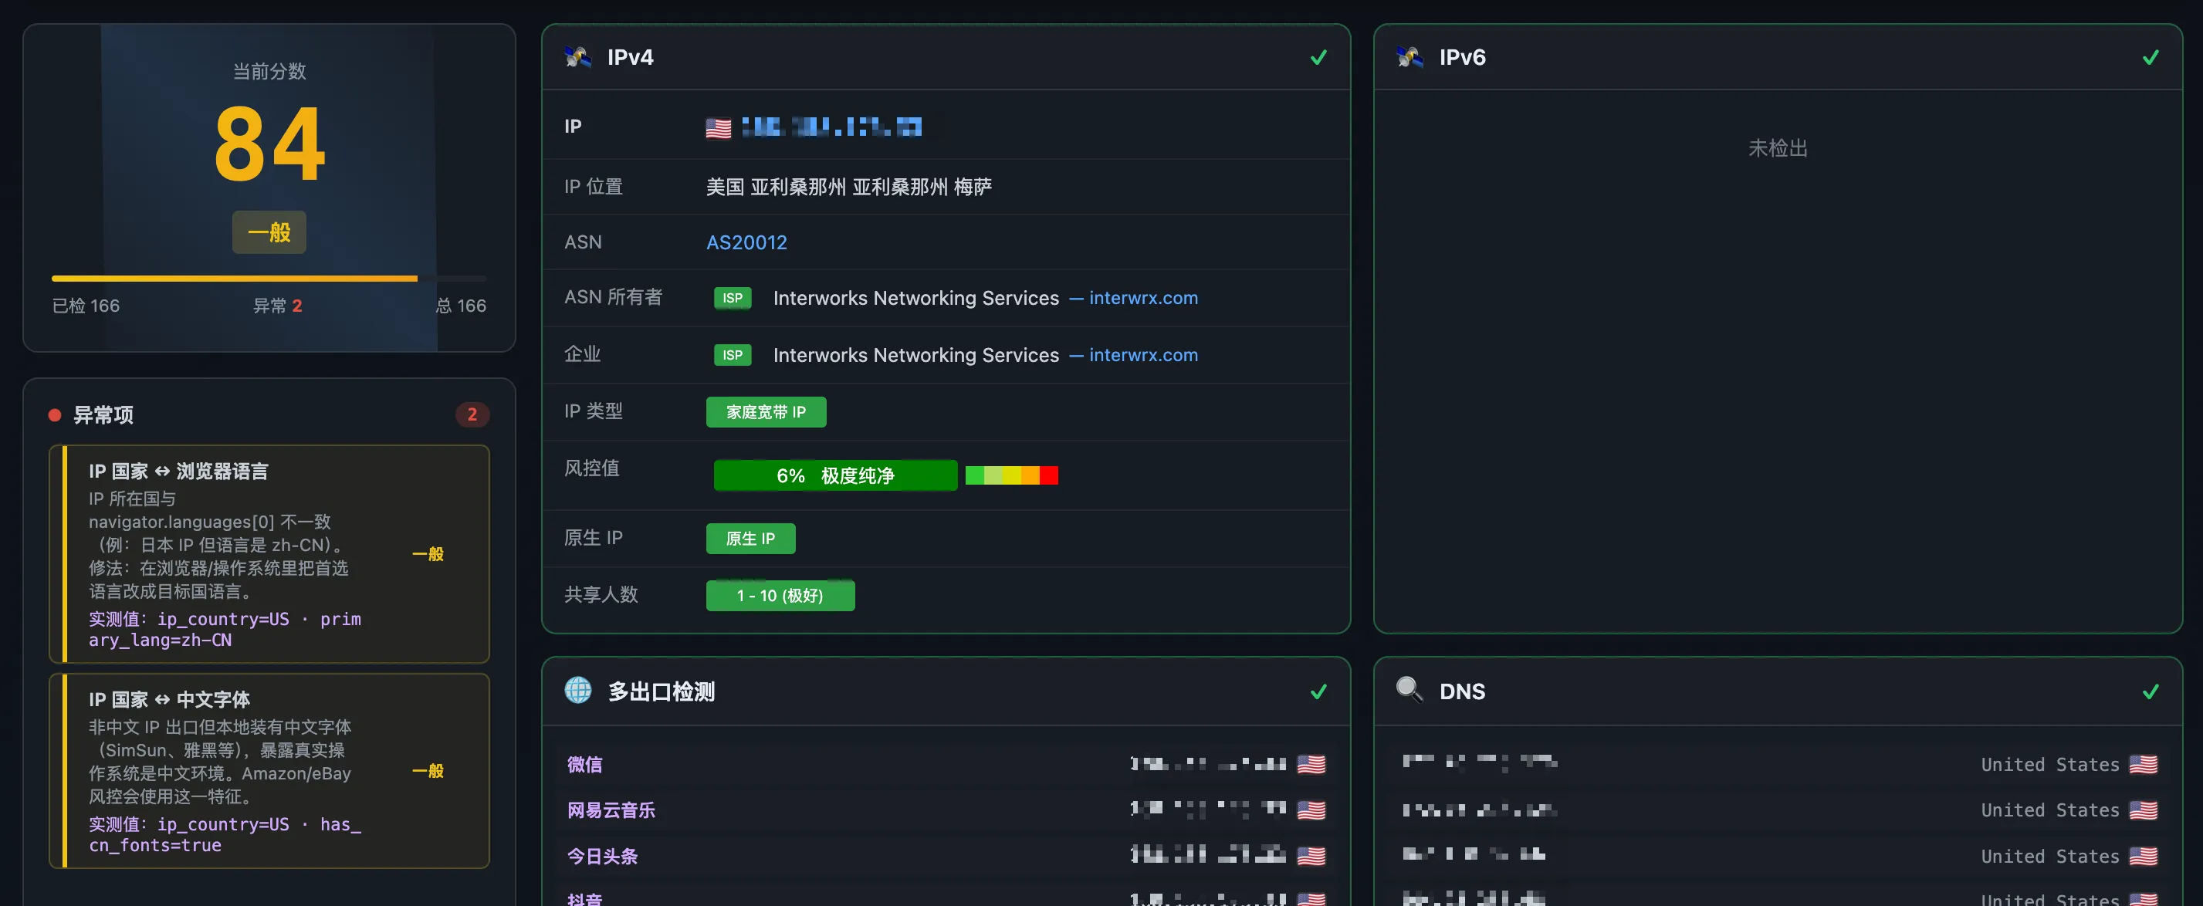Click the 风控值 label
The width and height of the screenshot is (2203, 906).
592,468
